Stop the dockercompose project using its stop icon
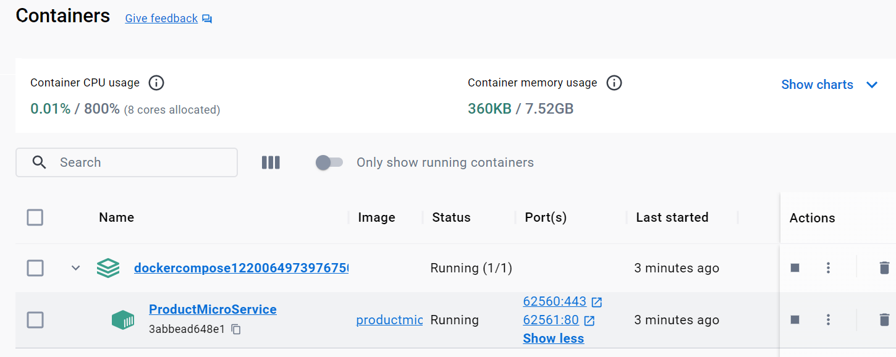This screenshot has width=896, height=357. point(795,267)
